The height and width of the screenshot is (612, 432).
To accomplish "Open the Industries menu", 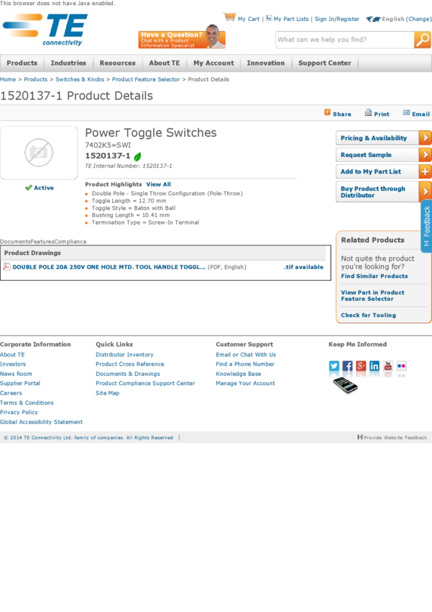I will coord(68,63).
